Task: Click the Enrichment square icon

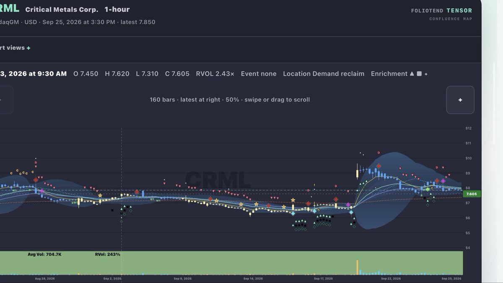Action: coord(419,73)
